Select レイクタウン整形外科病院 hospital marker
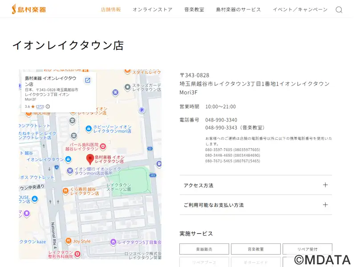356x267 pixels. 77,254
